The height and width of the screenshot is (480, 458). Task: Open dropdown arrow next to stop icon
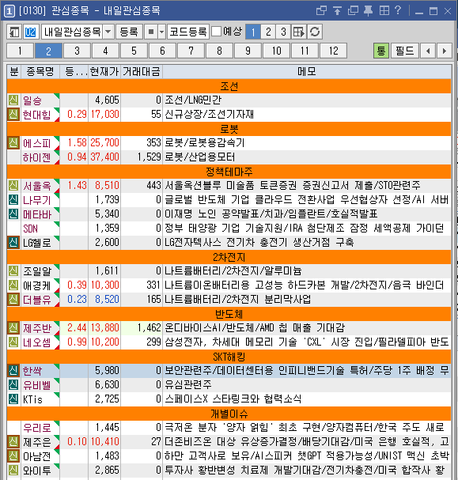click(x=161, y=32)
